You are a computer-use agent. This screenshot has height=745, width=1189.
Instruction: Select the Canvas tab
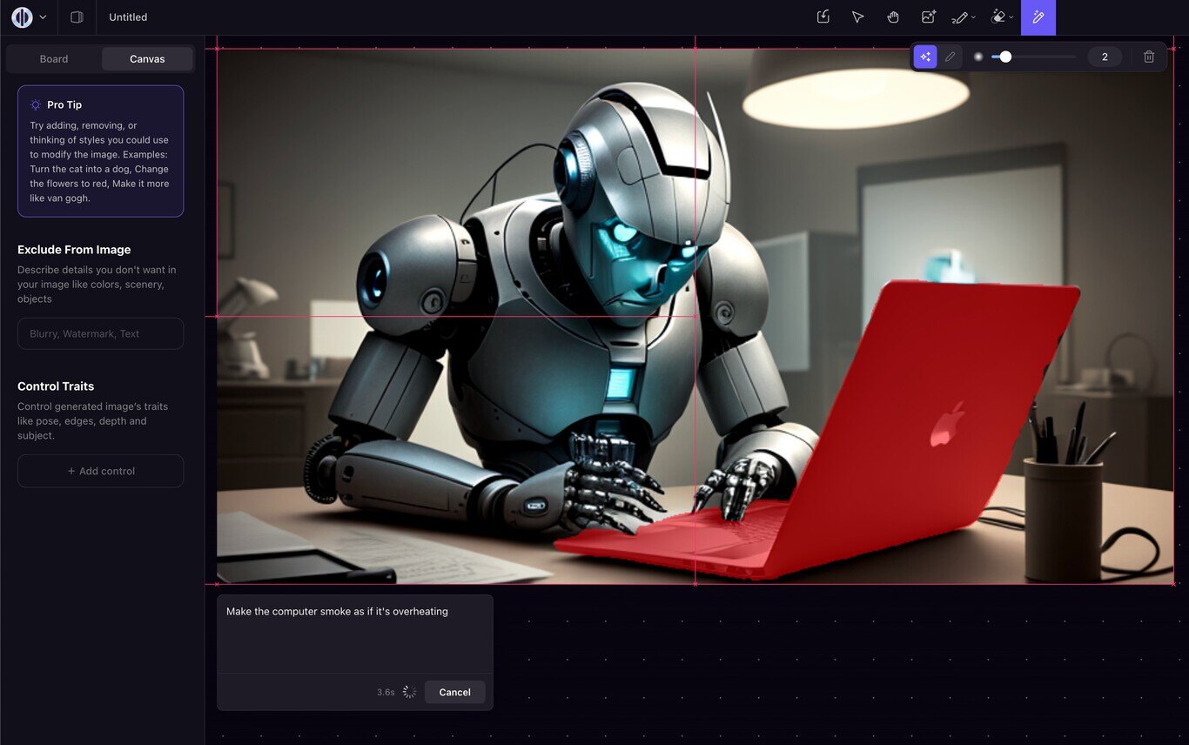[147, 59]
